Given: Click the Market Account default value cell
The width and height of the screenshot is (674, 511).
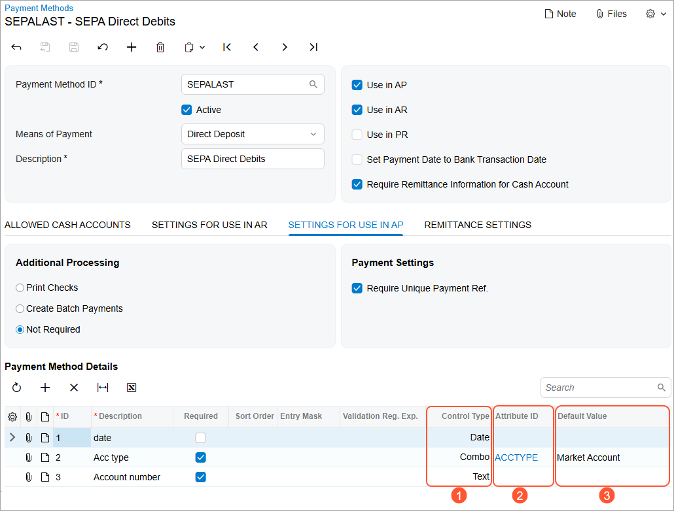Looking at the screenshot, I should (612, 458).
